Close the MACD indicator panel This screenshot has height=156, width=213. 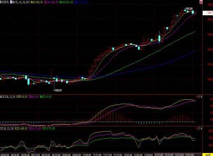pos(202,97)
